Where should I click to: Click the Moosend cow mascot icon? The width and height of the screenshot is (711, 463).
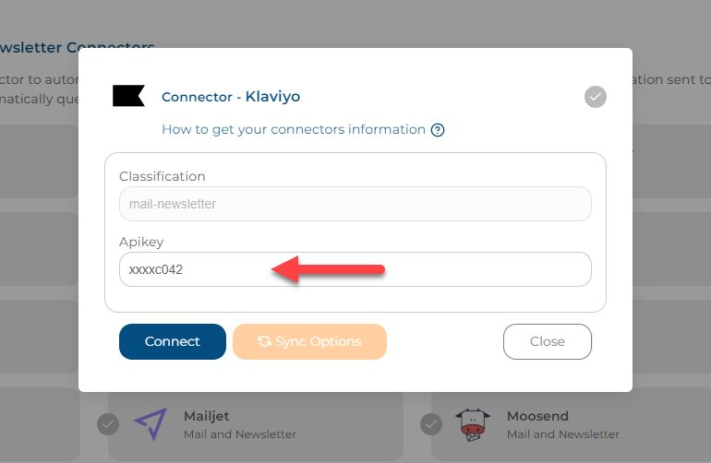pyautogui.click(x=473, y=424)
